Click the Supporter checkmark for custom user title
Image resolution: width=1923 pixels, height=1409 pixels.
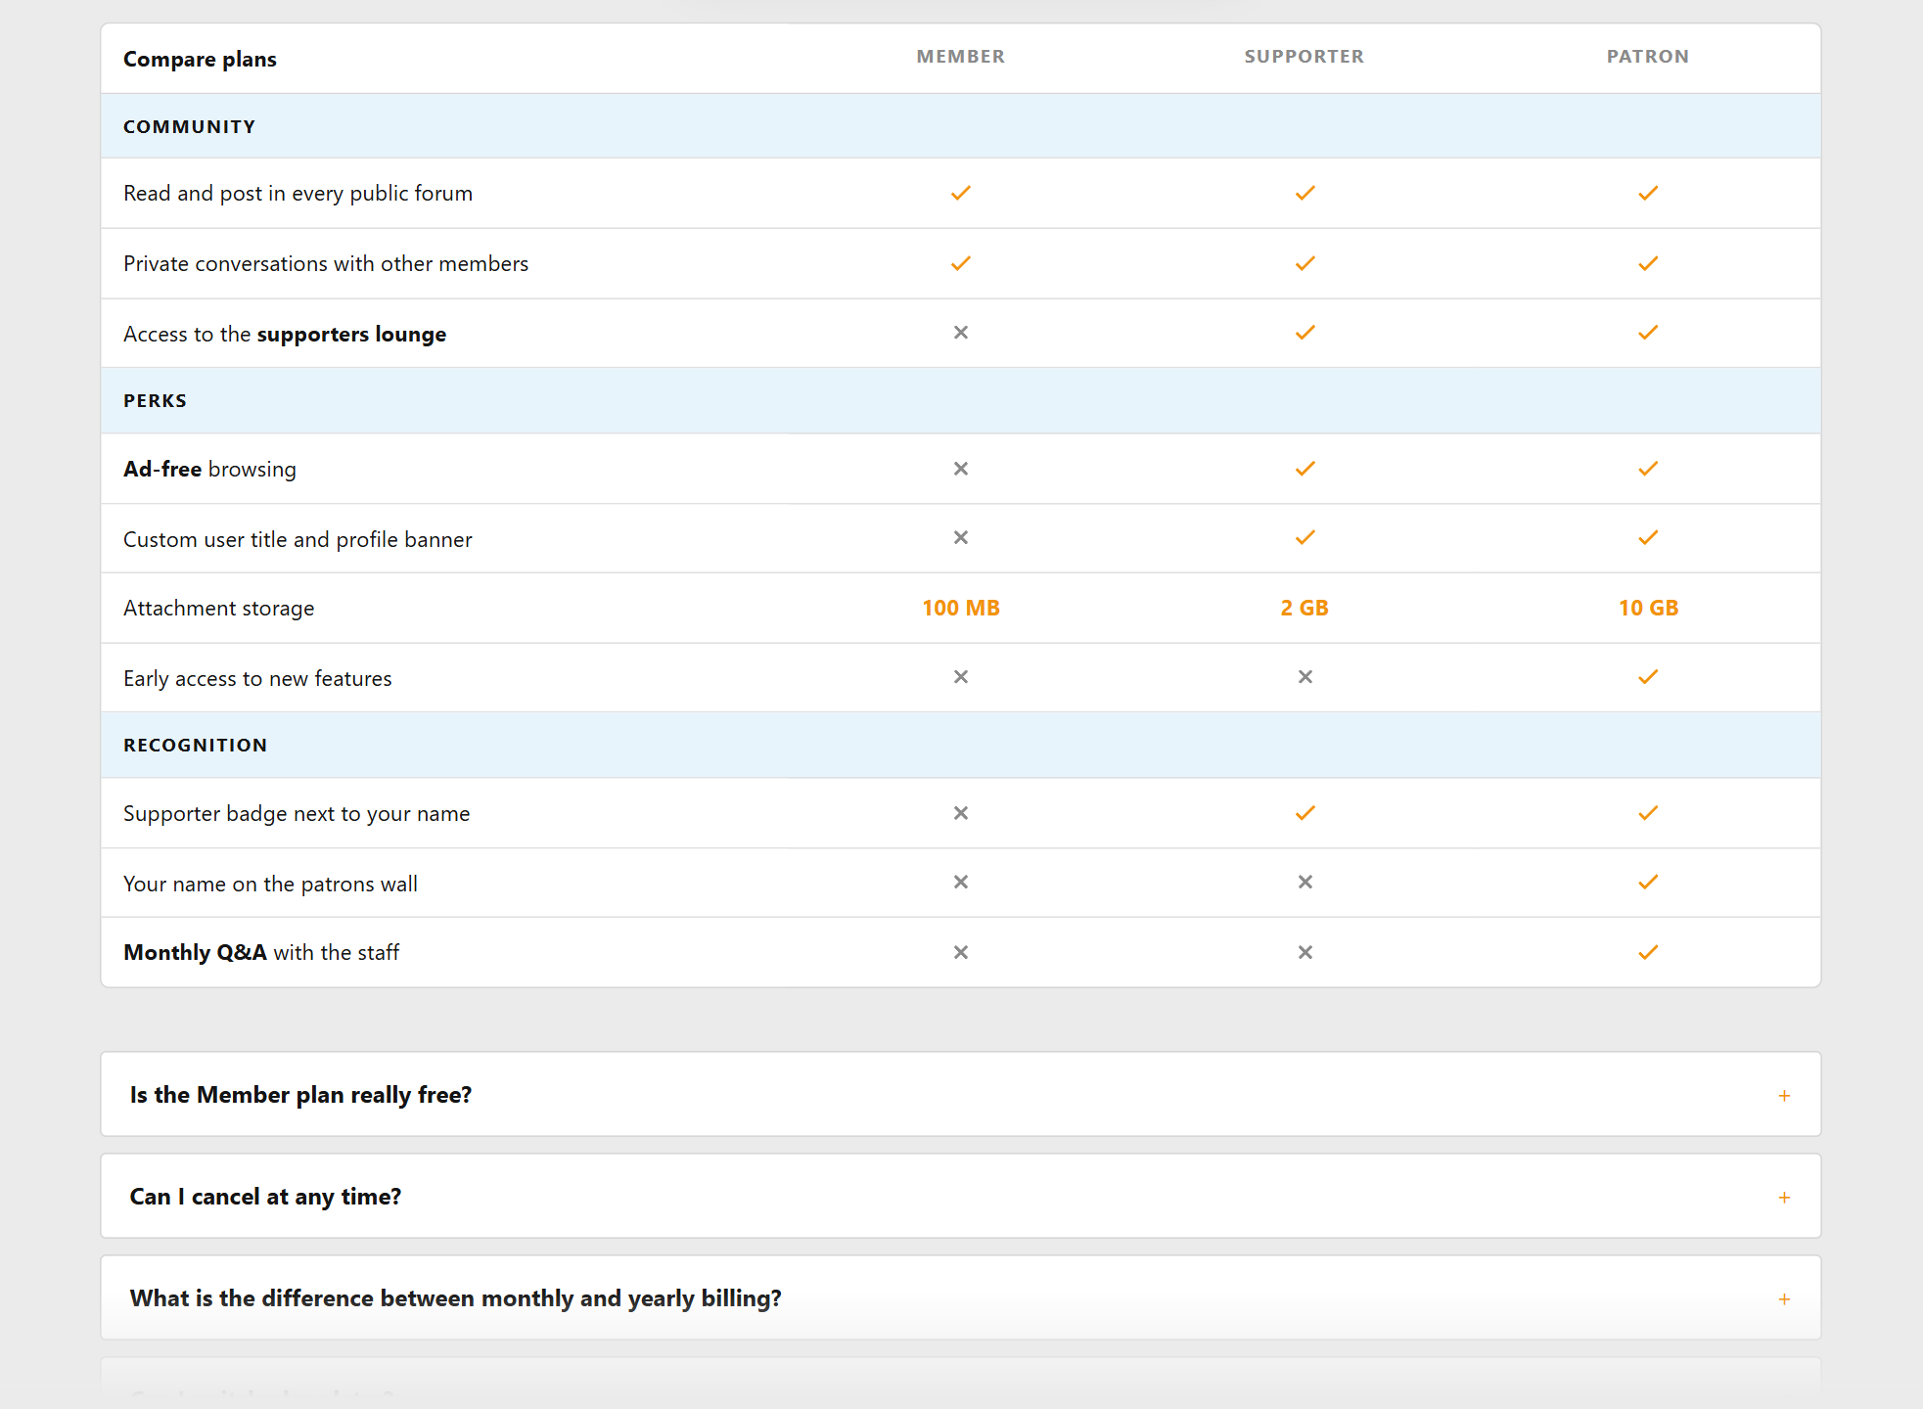[x=1305, y=538]
